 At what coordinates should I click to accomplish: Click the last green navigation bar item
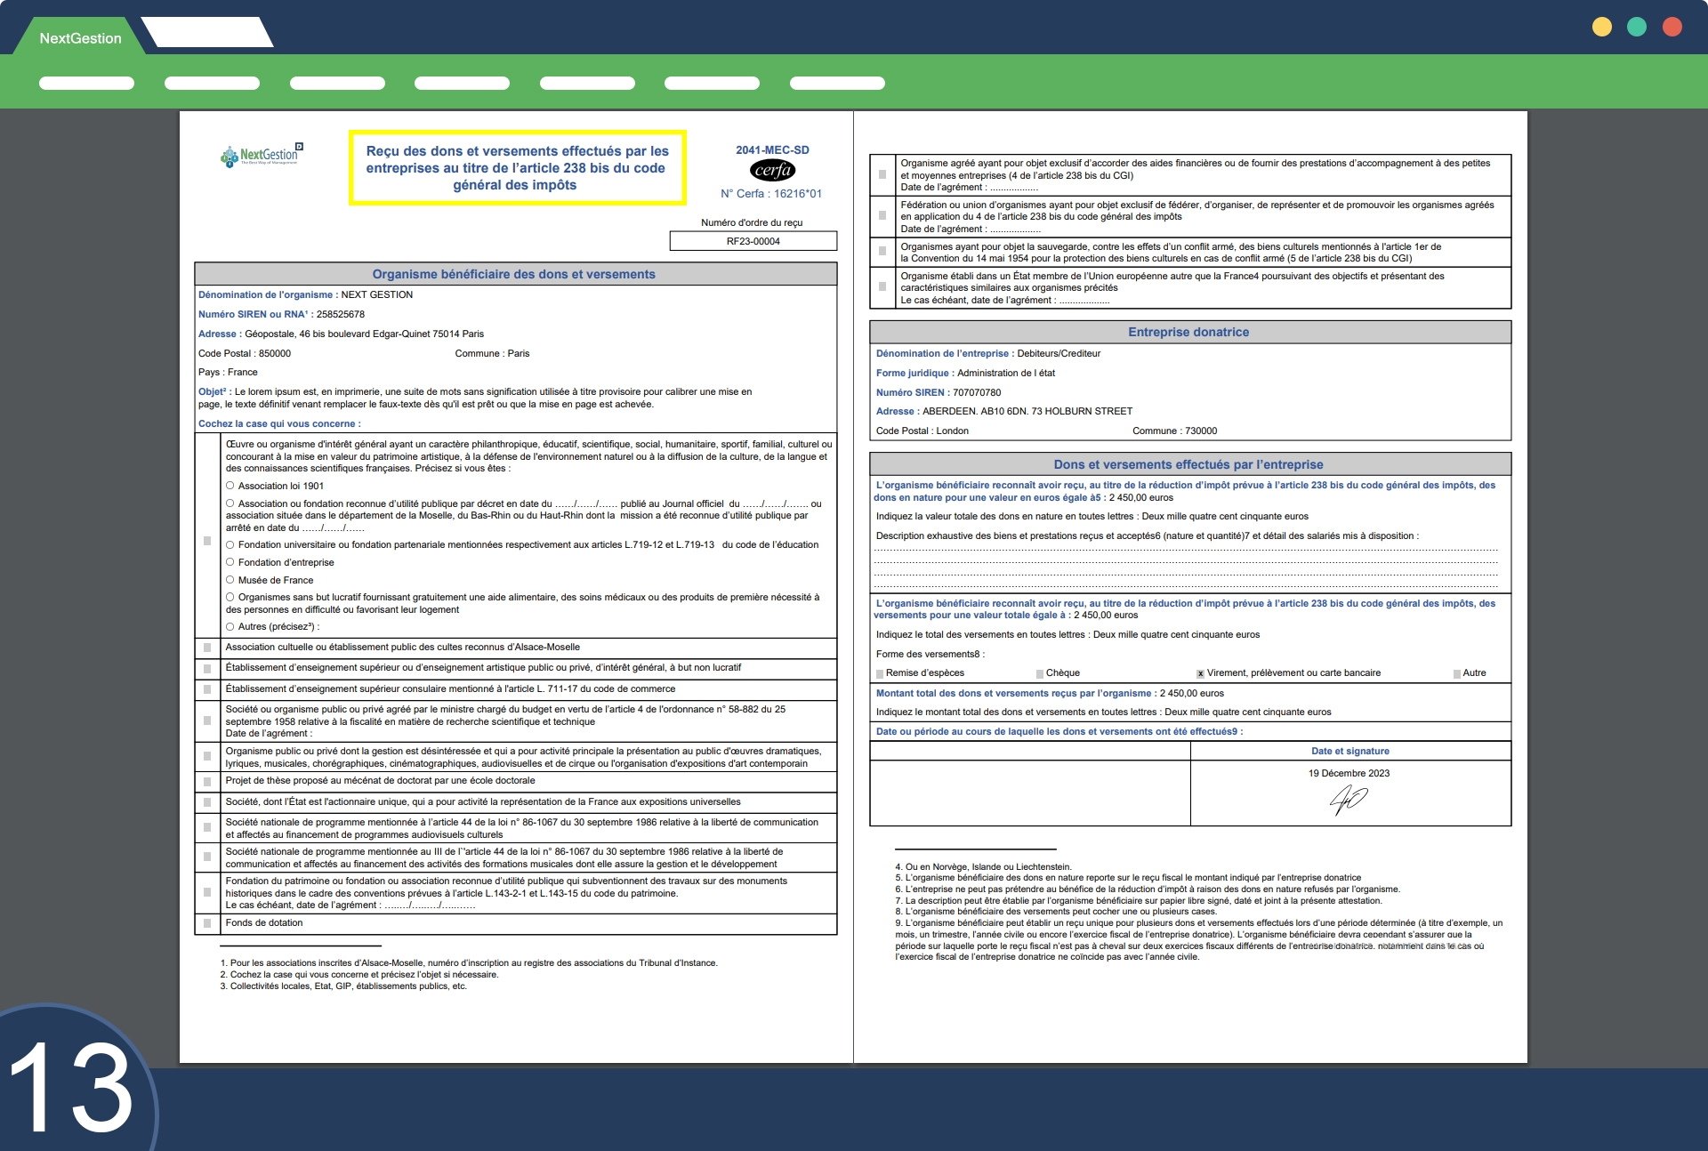[837, 84]
